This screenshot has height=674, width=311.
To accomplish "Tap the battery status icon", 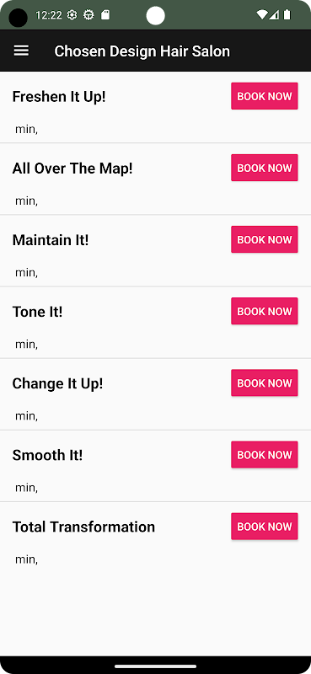I will coord(287,15).
